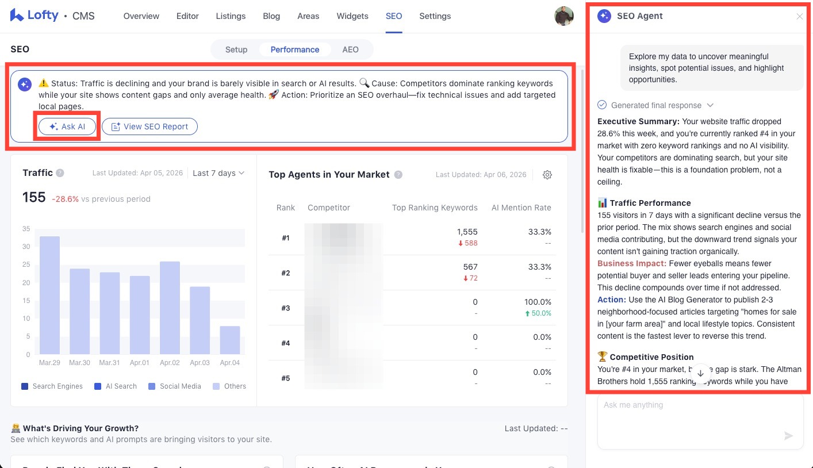The width and height of the screenshot is (813, 468).
Task: Open the View SEO Report
Action: (x=149, y=126)
